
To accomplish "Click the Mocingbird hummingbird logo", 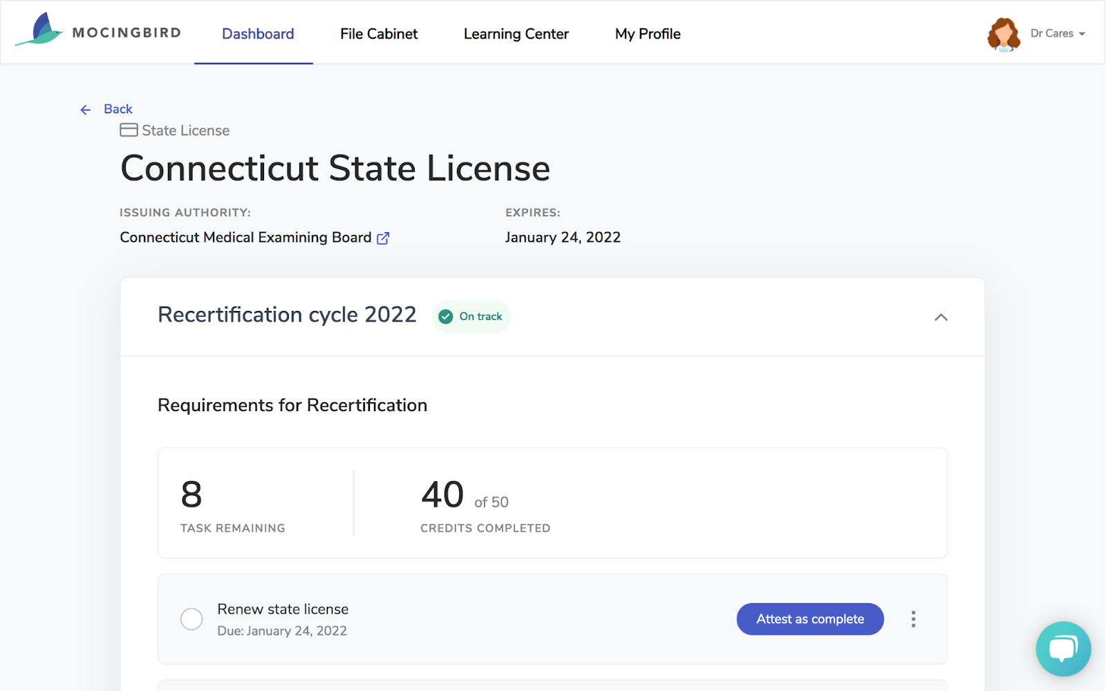I will pyautogui.click(x=40, y=30).
